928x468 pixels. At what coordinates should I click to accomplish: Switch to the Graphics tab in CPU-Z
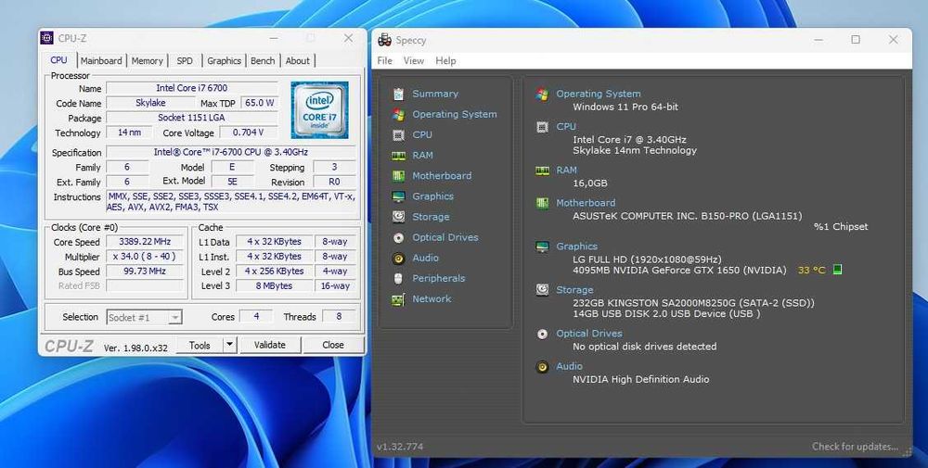point(224,61)
